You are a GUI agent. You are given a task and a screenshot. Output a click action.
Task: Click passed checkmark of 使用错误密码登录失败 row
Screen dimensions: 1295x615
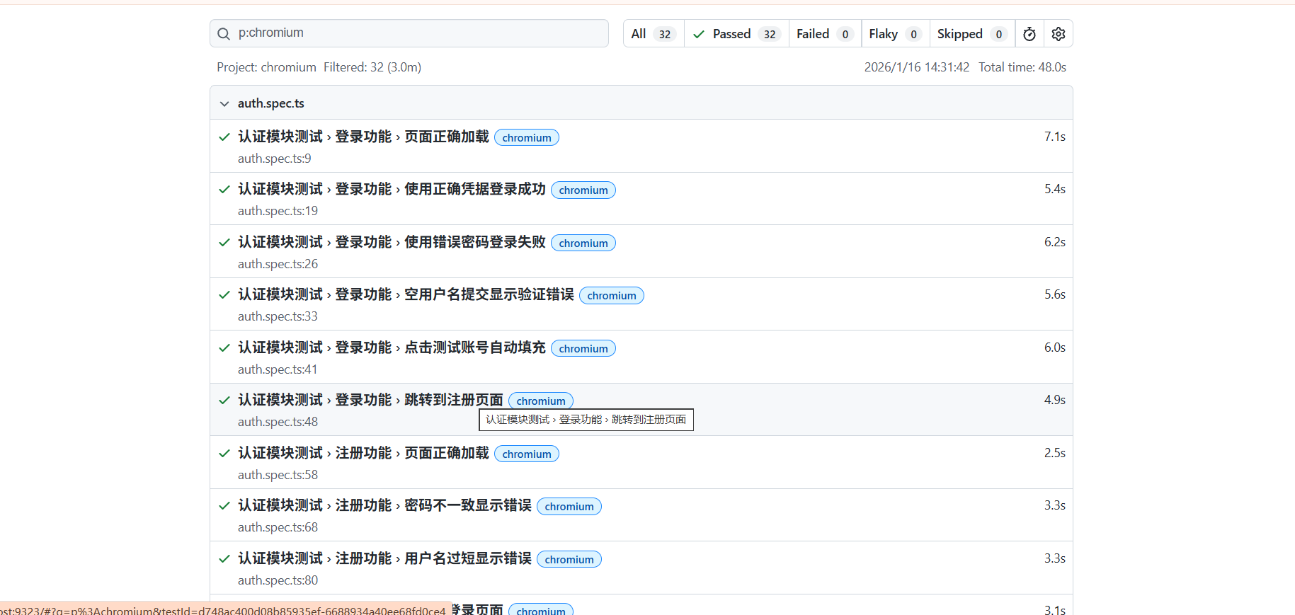224,242
